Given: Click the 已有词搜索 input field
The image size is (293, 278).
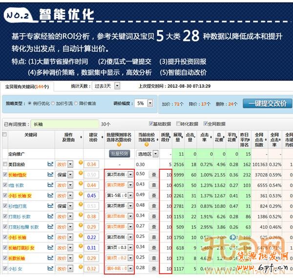Looking at the screenshot, I should [63, 124].
